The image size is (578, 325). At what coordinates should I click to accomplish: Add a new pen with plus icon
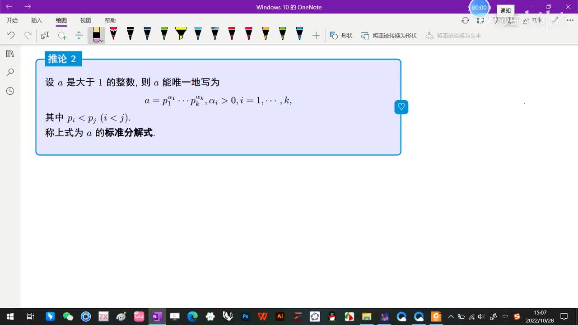316,35
